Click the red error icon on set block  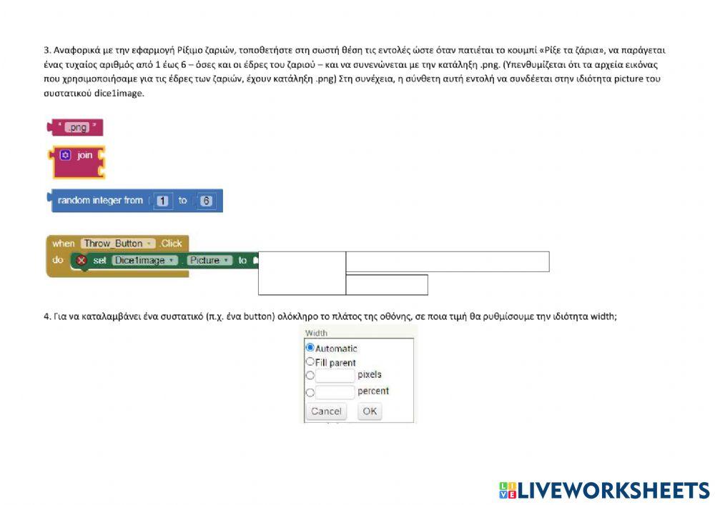(81, 261)
